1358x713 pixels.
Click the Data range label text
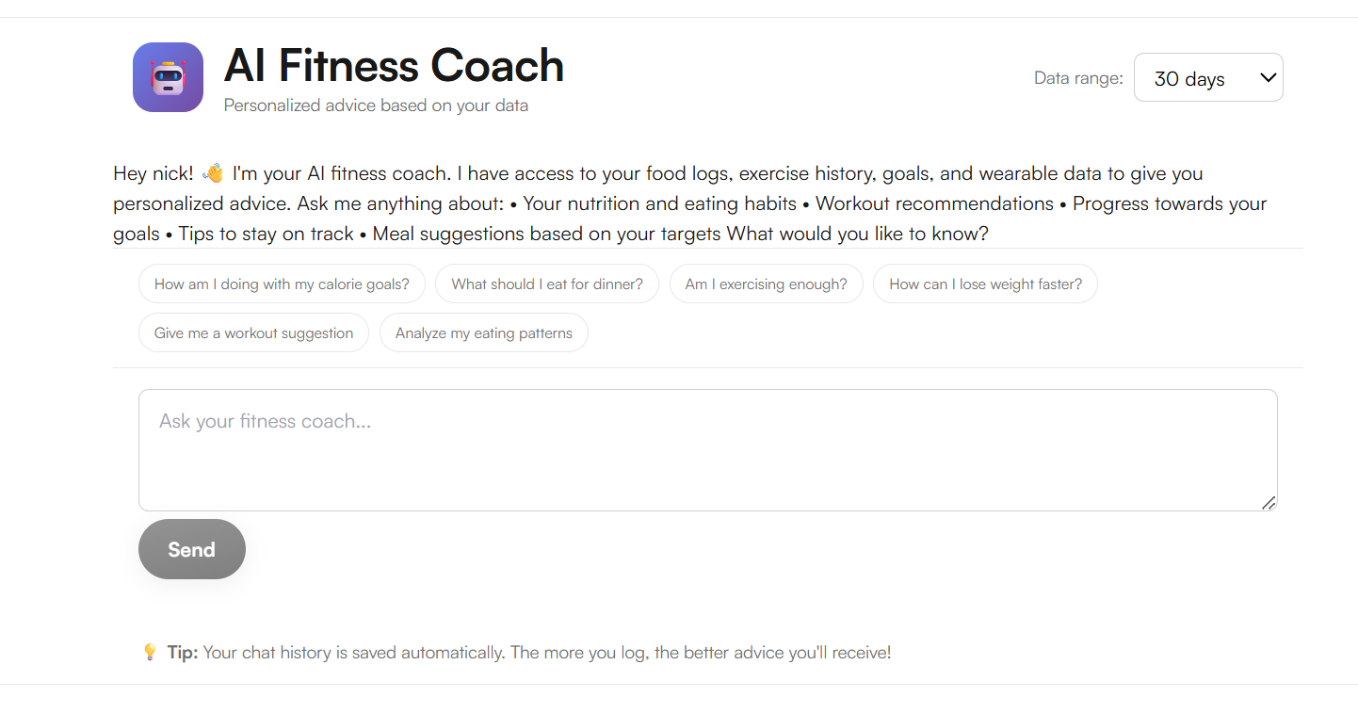pyautogui.click(x=1078, y=77)
